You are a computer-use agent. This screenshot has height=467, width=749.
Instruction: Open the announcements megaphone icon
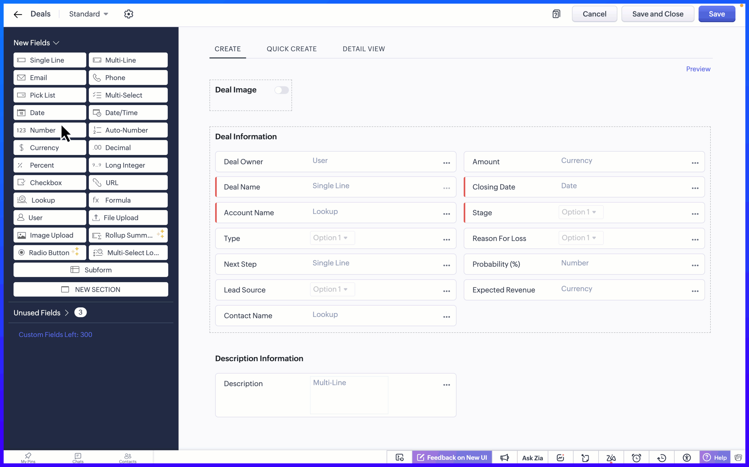tap(504, 457)
